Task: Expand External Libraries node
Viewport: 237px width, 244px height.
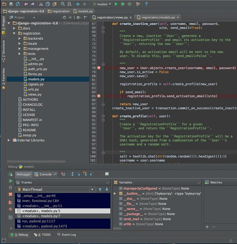Action: [9, 140]
